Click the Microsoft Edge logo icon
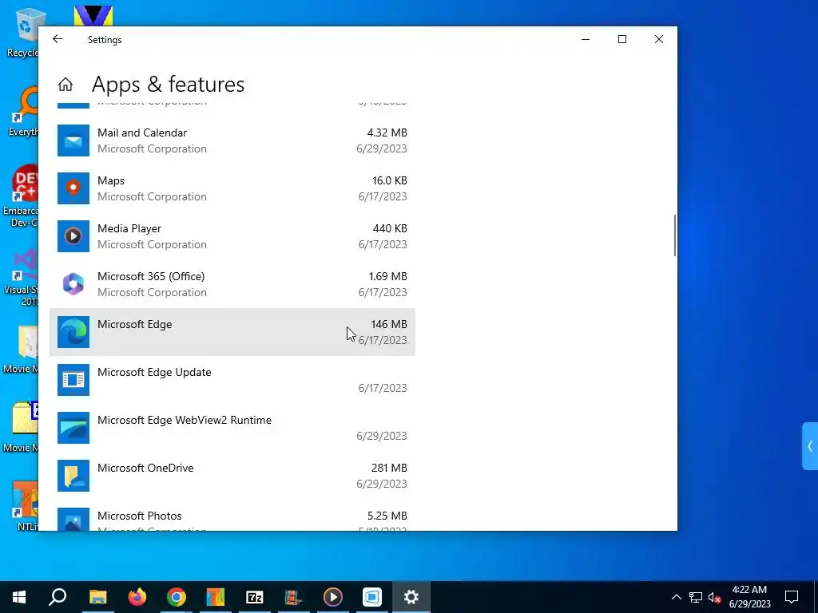The width and height of the screenshot is (818, 613). tap(73, 332)
